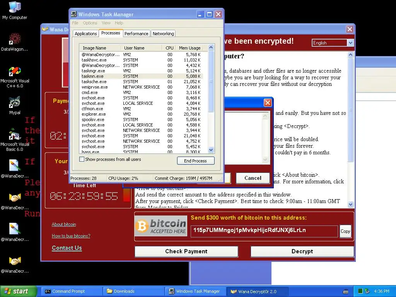
Task: Activate Windows Task Manager taskbar button
Action: (x=195, y=291)
